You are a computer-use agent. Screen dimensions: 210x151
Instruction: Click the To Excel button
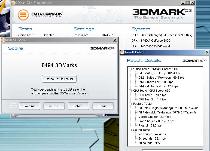(x=54, y=106)
